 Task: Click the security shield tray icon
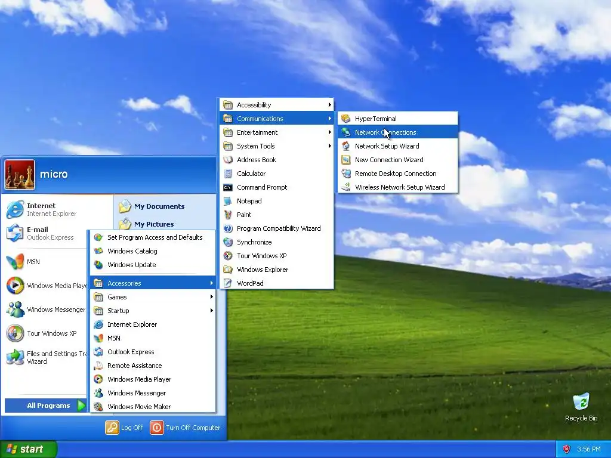[x=567, y=449]
